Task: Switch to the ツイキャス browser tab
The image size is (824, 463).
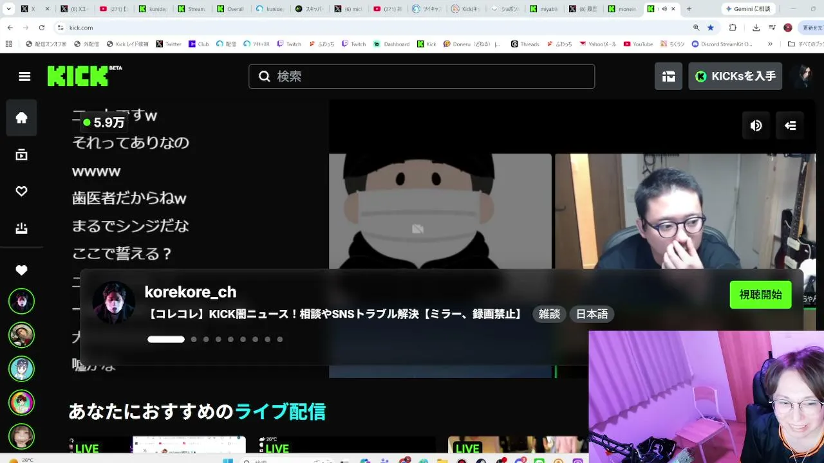Action: (426, 9)
